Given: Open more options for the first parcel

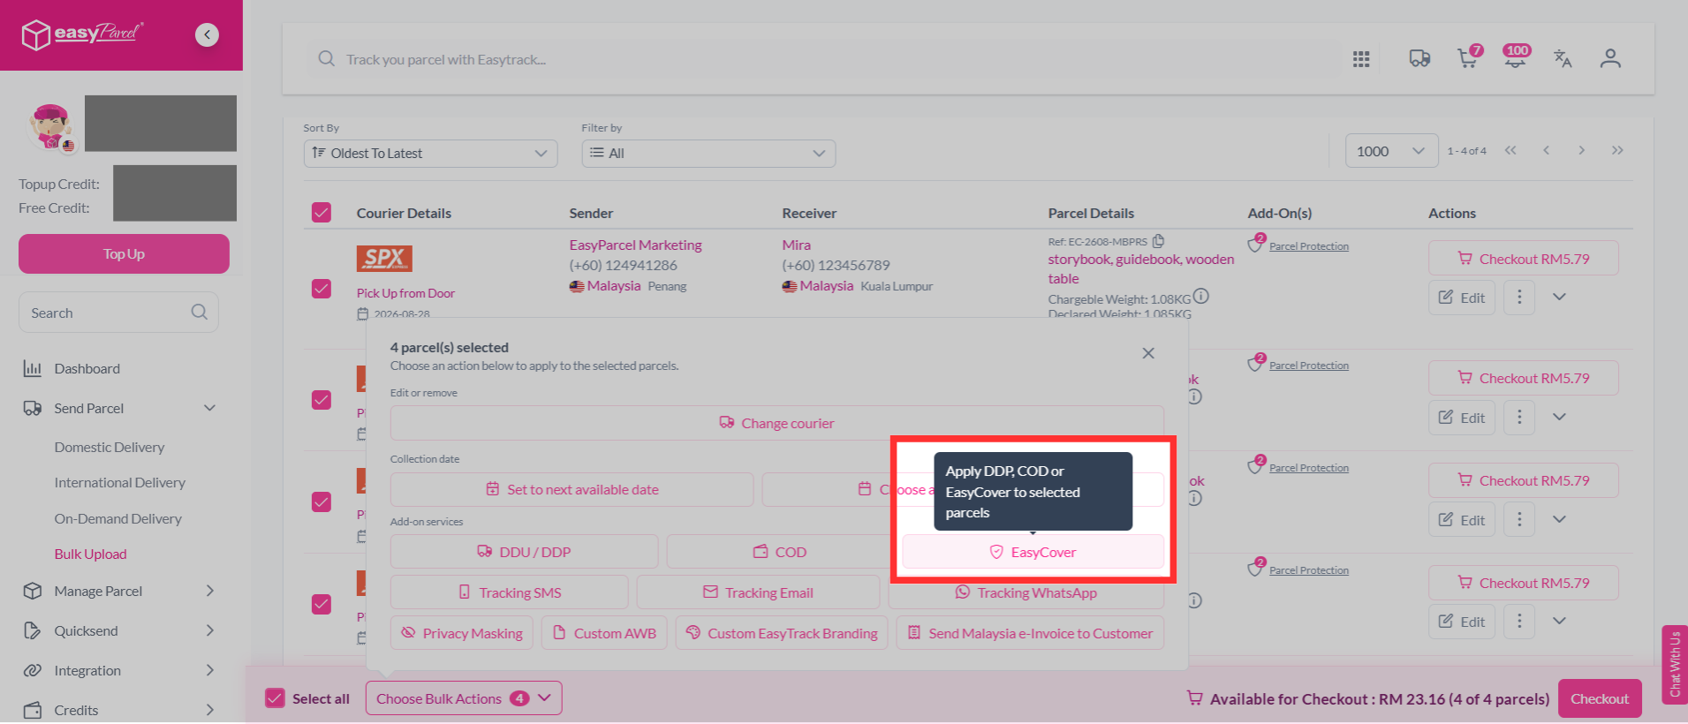Looking at the screenshot, I should 1519,298.
